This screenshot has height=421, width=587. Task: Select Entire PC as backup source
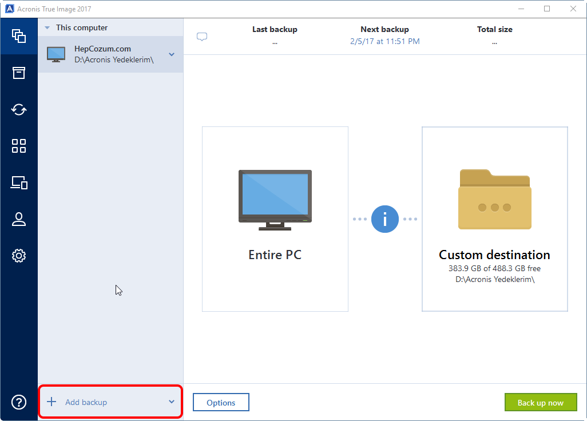click(275, 219)
